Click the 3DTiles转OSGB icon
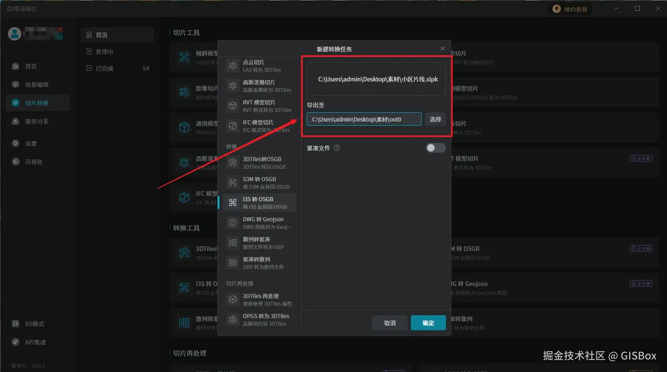Image resolution: width=667 pixels, height=372 pixels. click(x=233, y=162)
